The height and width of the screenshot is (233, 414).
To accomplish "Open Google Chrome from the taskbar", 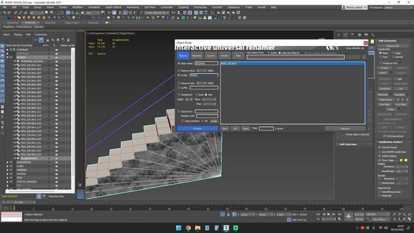I will click(188, 228).
